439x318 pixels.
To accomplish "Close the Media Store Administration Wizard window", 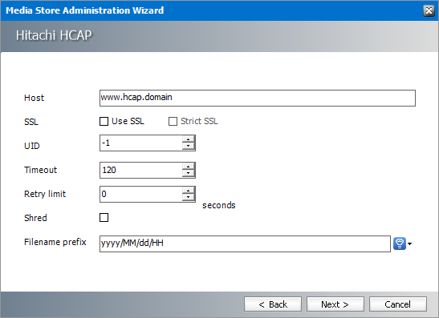I will coord(429,10).
